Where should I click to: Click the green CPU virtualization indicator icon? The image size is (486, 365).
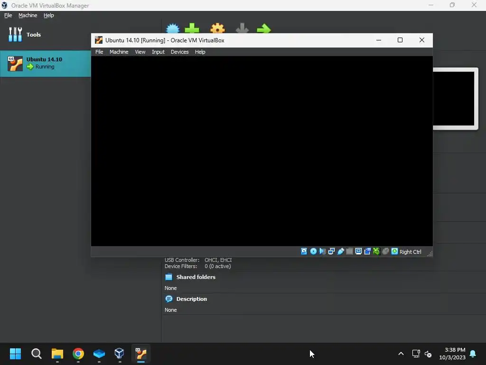tap(376, 251)
